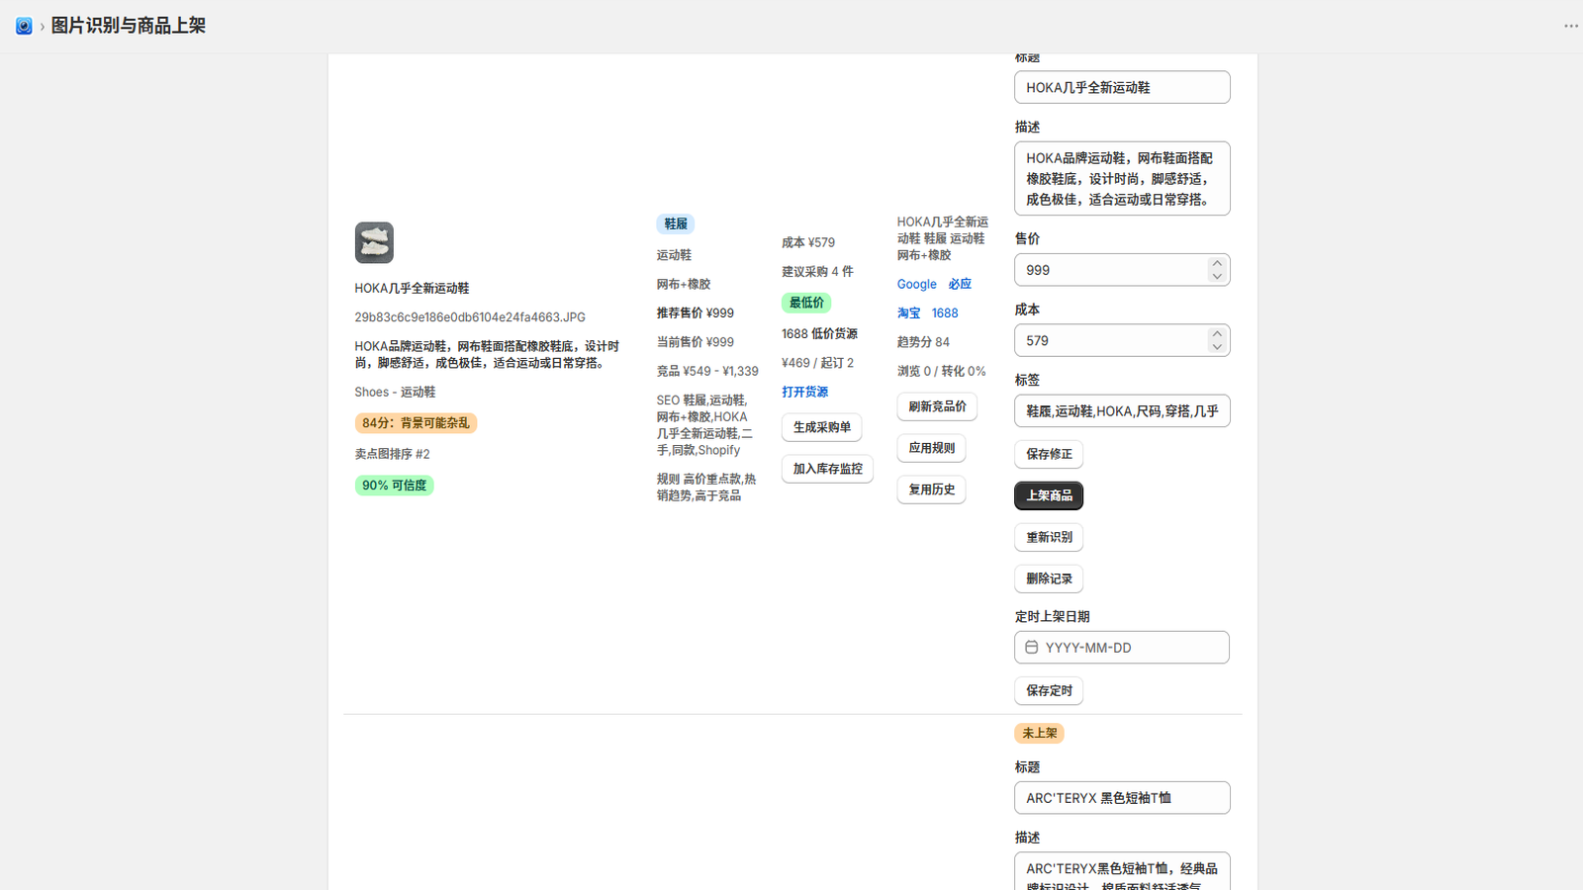Increase the 成本 value with the up arrow
Viewport: 1583px width, 890px height.
[1217, 334]
